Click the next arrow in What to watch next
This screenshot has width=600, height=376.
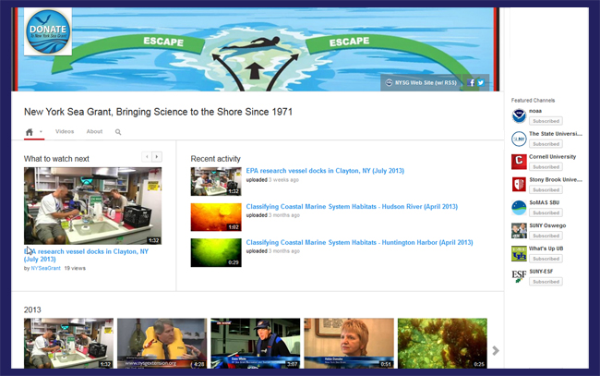pyautogui.click(x=157, y=157)
